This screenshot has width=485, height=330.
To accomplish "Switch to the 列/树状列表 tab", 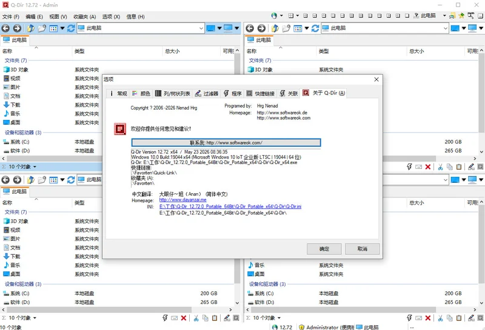I will coord(173,93).
